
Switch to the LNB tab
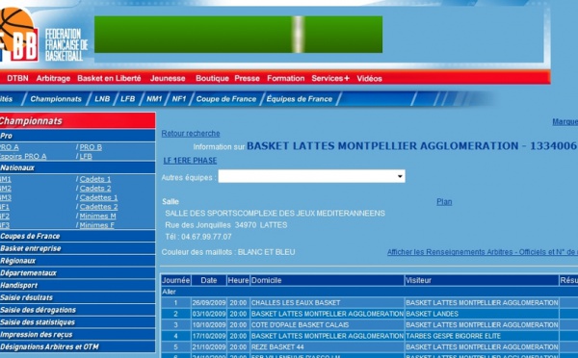click(102, 99)
